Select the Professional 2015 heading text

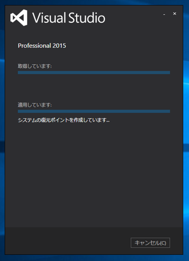(42, 46)
